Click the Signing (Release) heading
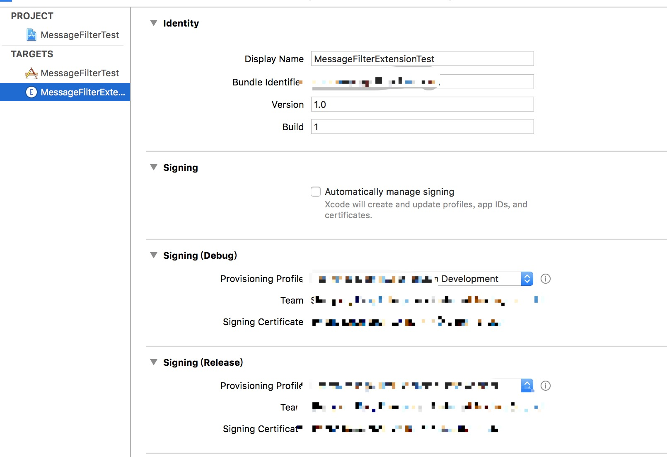This screenshot has width=667, height=457. click(203, 362)
